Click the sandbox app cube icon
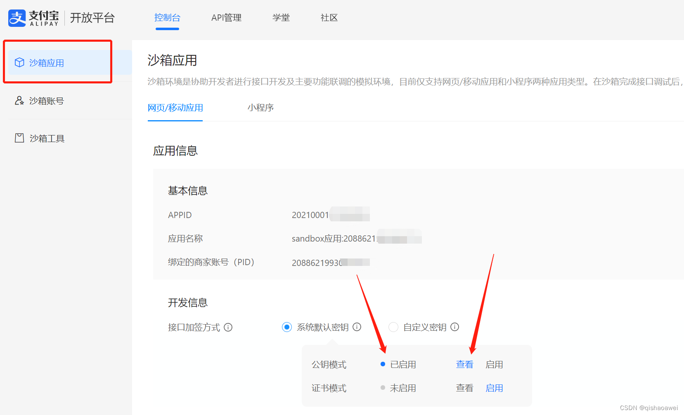Viewport: 684px width, 415px height. pyautogui.click(x=19, y=62)
